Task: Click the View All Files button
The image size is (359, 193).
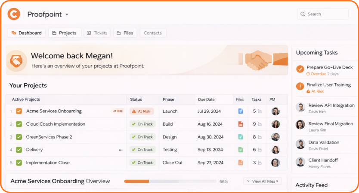Action: click(262, 181)
